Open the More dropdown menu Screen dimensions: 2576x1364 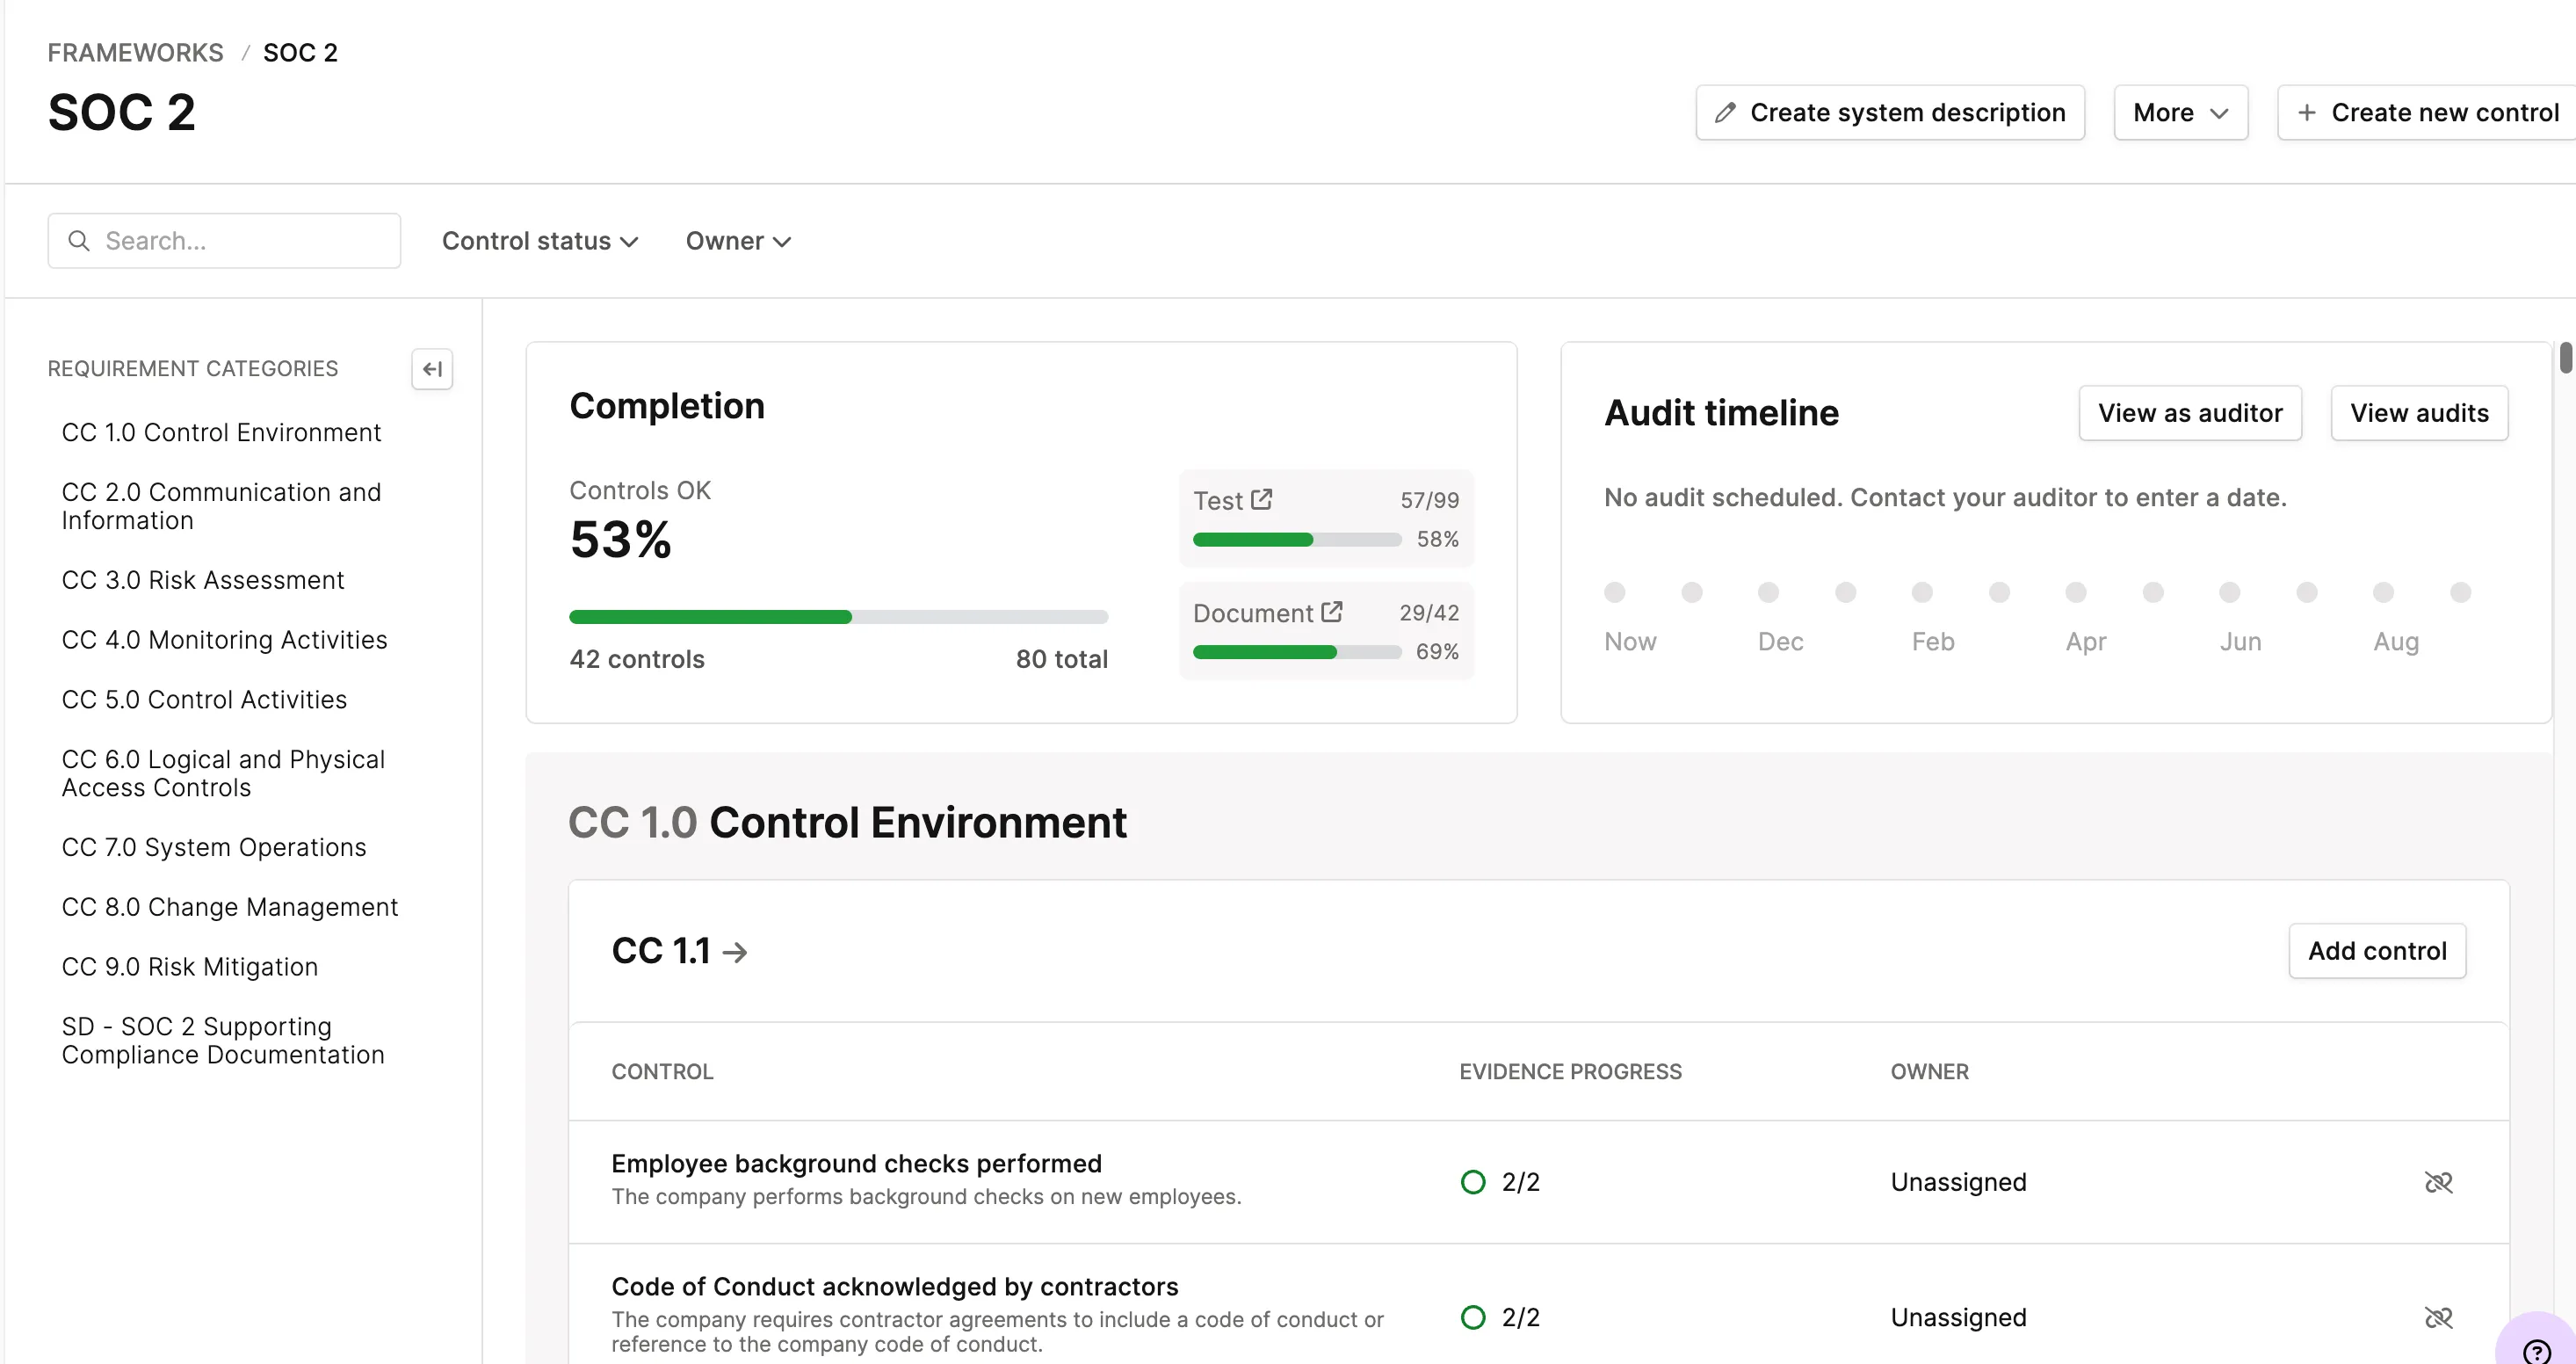pos(2180,113)
